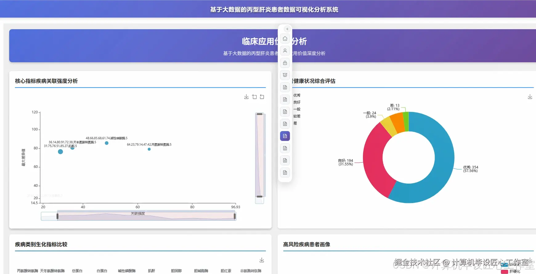Toggle 差 legend item in donut chart
The image size is (536, 274).
[x=295, y=123]
